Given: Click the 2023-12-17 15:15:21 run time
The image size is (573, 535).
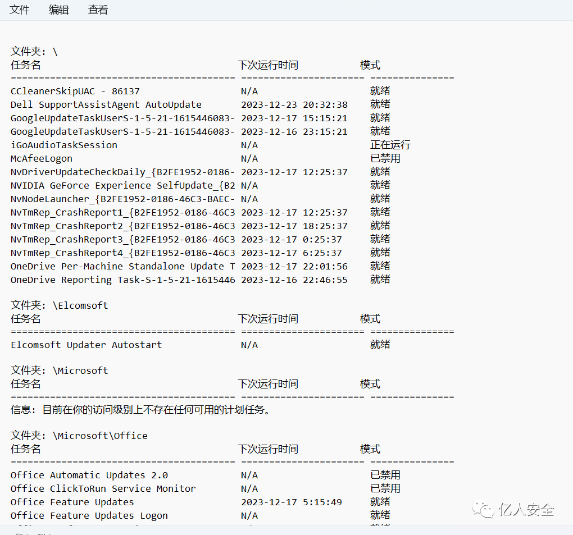Looking at the screenshot, I should coord(294,118).
